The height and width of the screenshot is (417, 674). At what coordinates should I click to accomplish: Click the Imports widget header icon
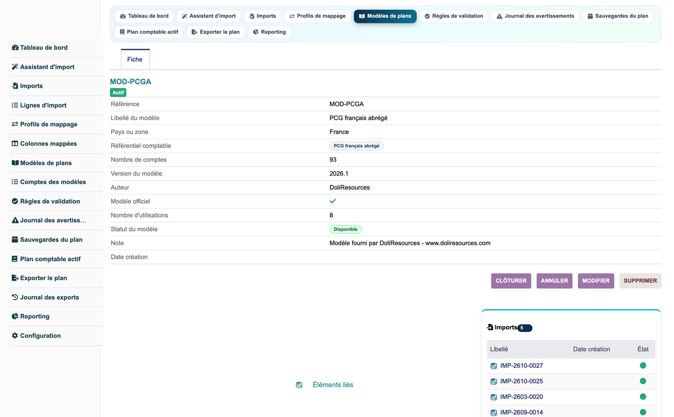(x=490, y=327)
